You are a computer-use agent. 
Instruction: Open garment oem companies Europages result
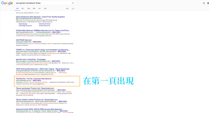(31, 59)
